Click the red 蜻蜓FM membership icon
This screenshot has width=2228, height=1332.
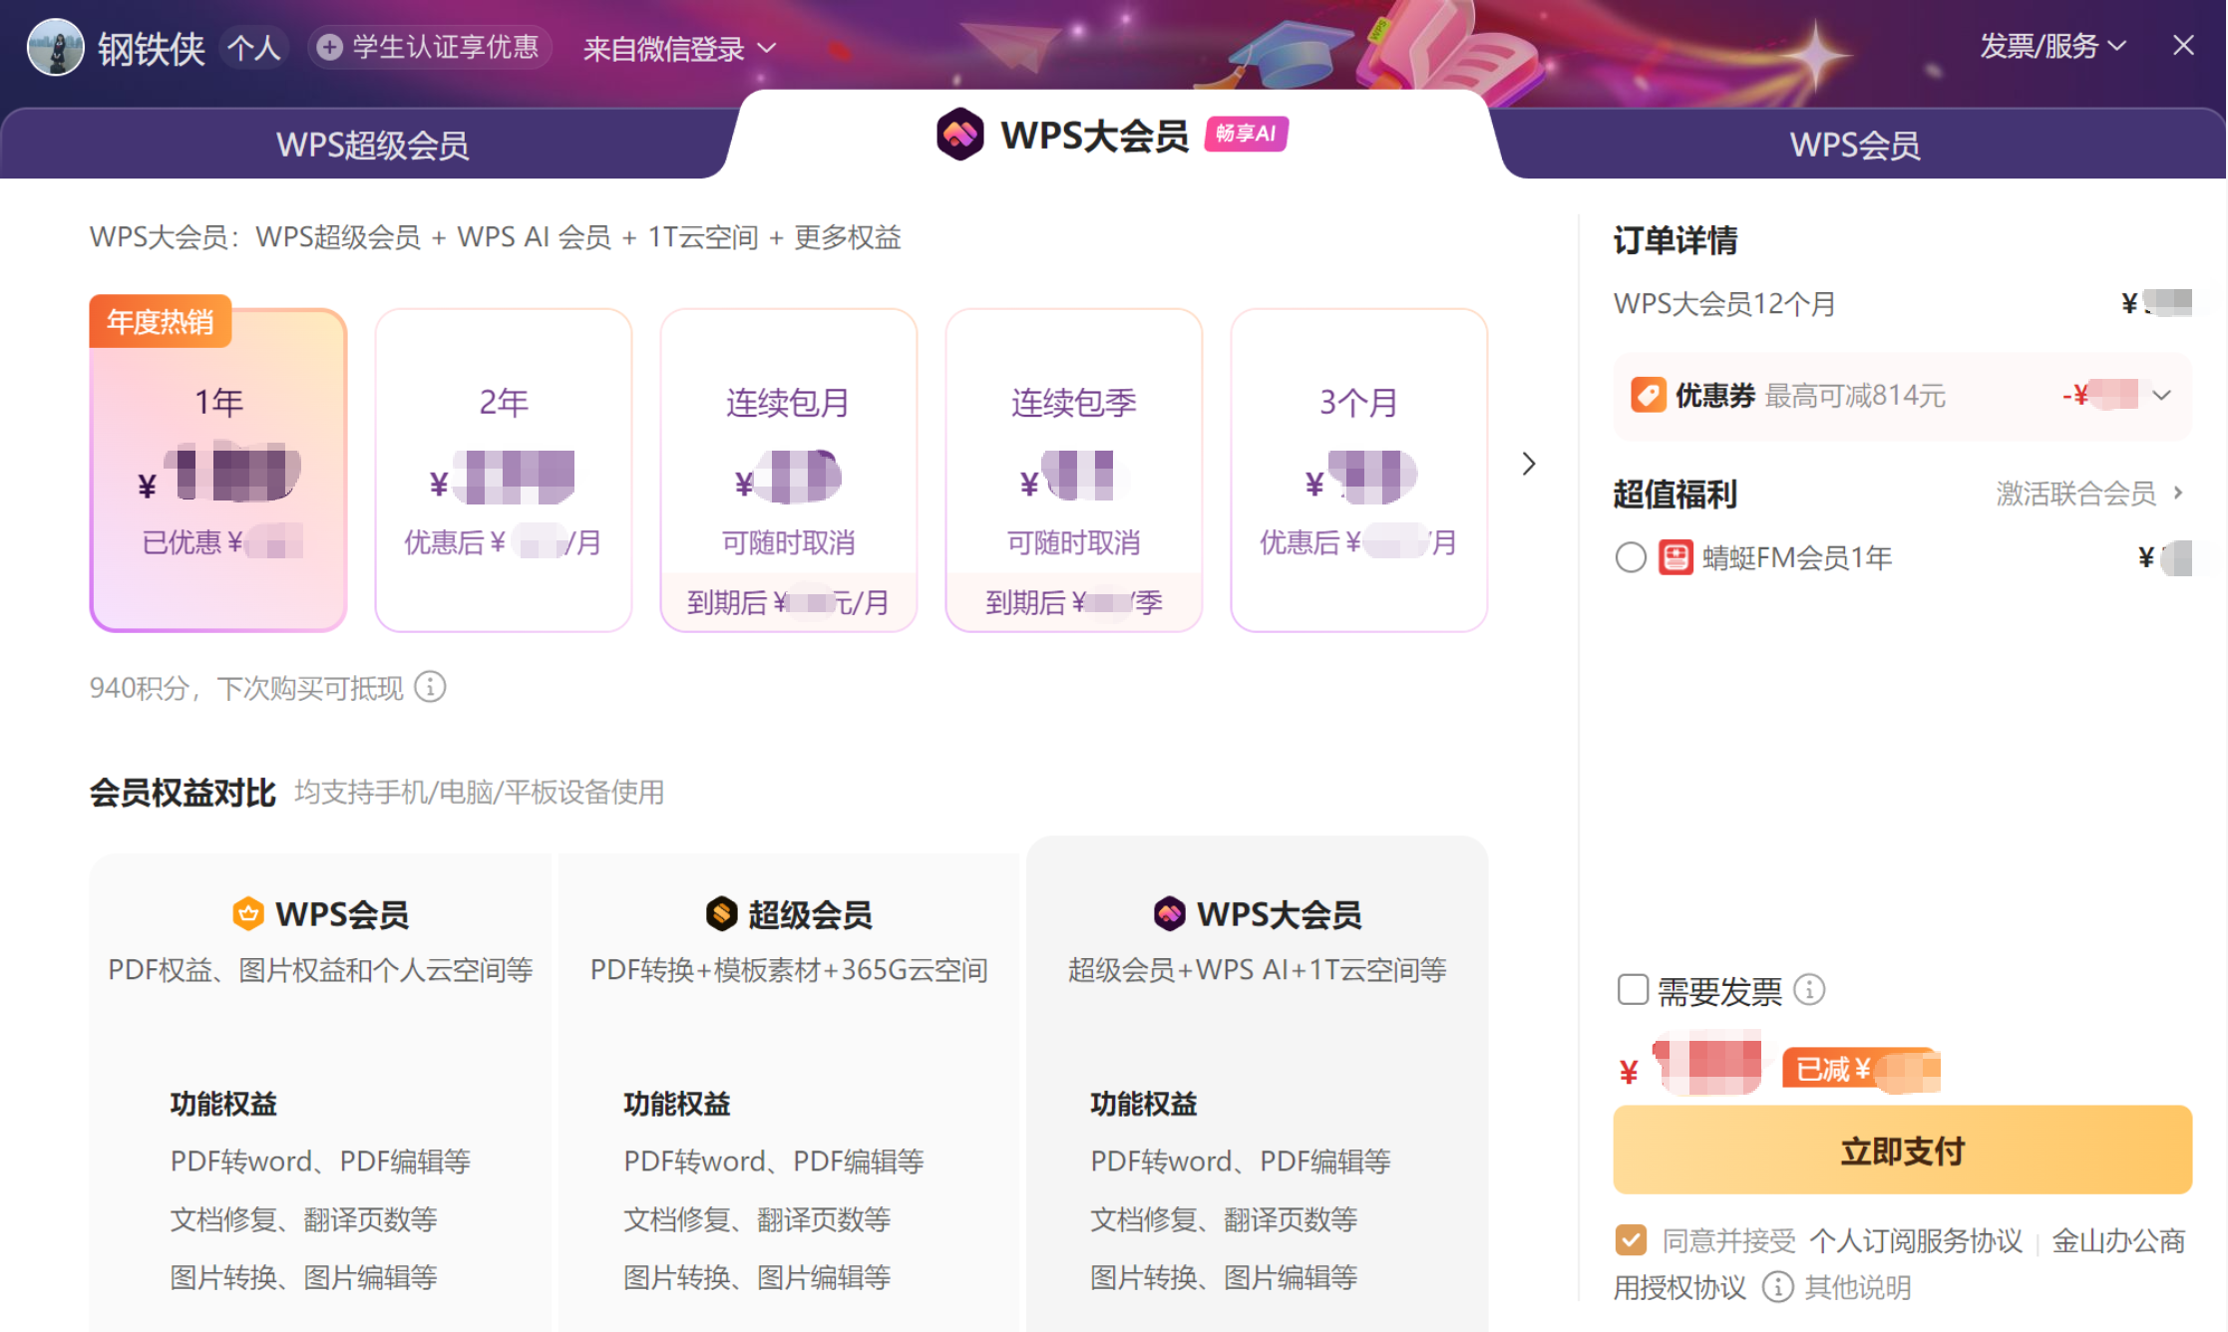[1675, 557]
